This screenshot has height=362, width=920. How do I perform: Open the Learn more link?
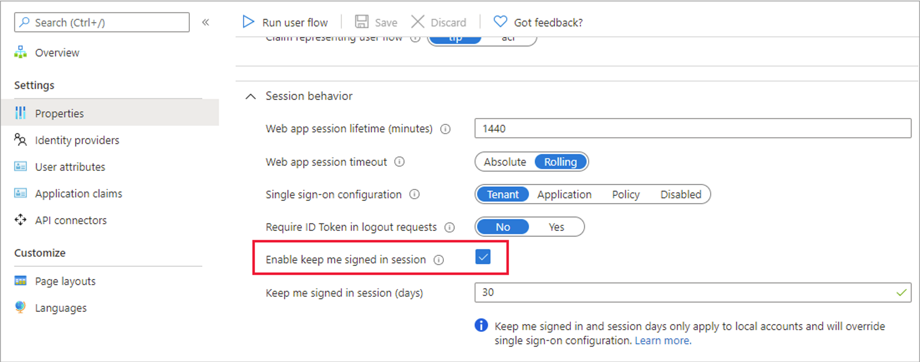(663, 340)
